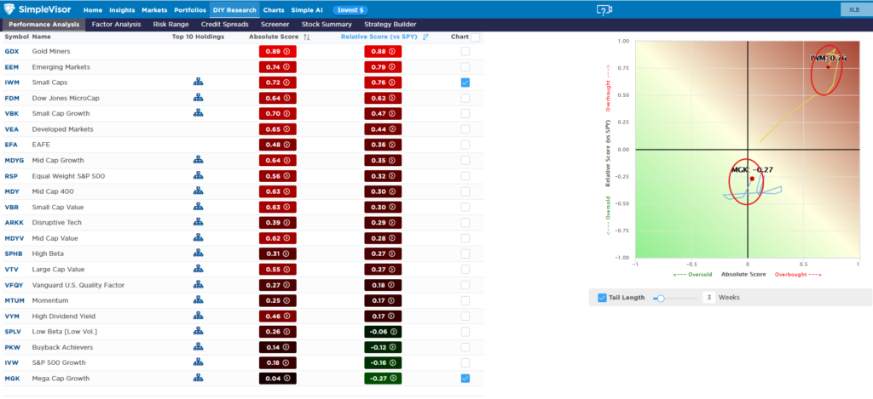This screenshot has height=399, width=873.
Task: Adjust the Tail Length weeks slider
Action: (659, 298)
